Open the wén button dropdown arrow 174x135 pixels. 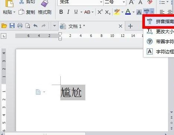(x=152, y=12)
